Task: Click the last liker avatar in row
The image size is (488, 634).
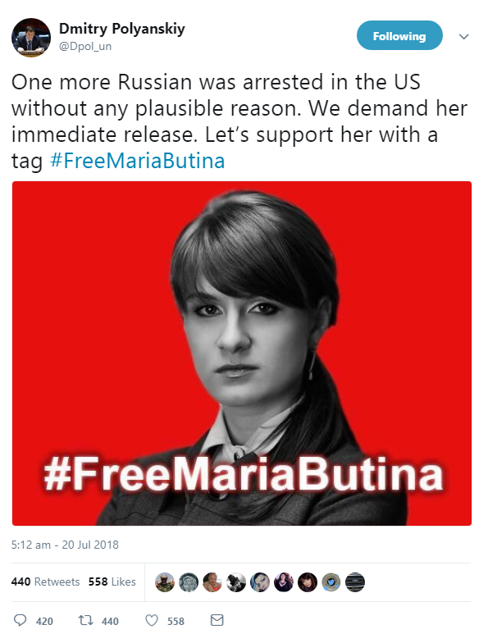Action: (355, 582)
